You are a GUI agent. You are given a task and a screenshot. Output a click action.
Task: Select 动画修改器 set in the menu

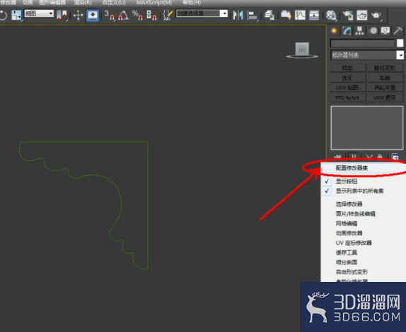pos(363,233)
